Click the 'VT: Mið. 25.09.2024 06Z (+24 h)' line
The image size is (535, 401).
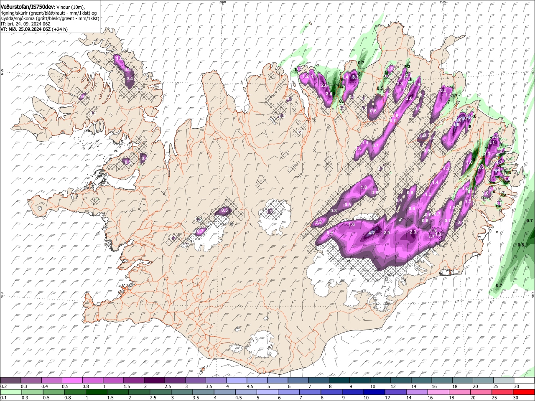(x=34, y=29)
